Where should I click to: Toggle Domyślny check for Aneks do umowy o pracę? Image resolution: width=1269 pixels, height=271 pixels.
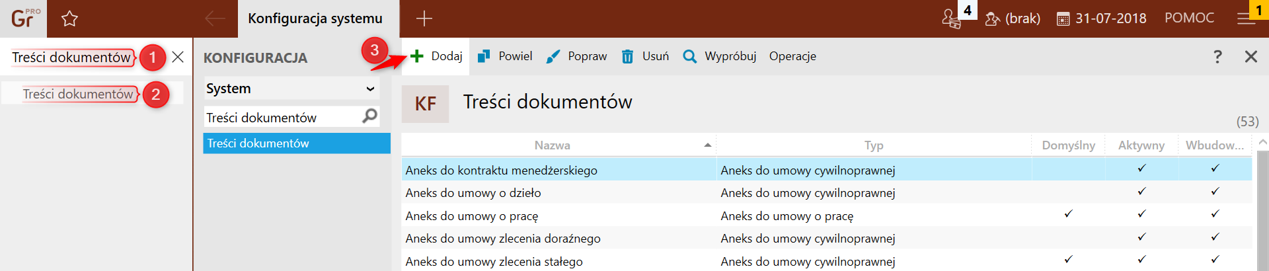click(x=1068, y=214)
